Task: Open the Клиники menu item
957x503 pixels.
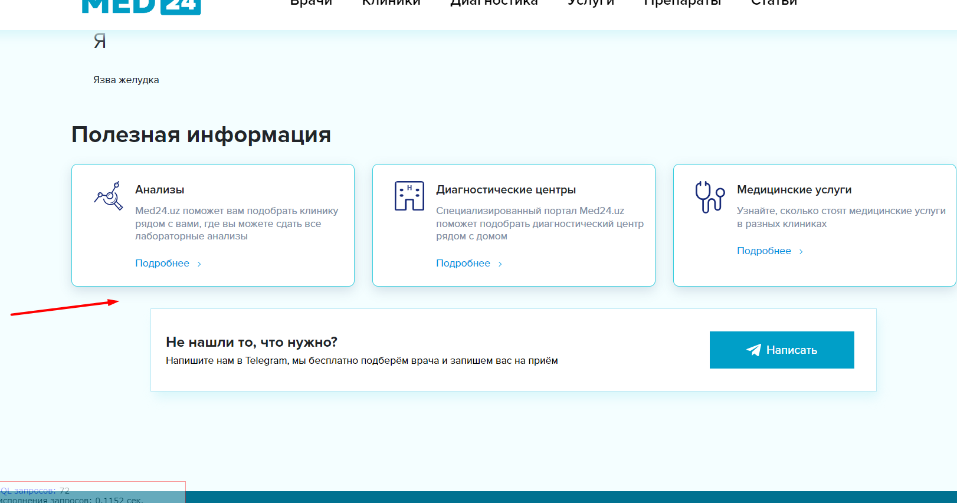Action: click(x=391, y=3)
